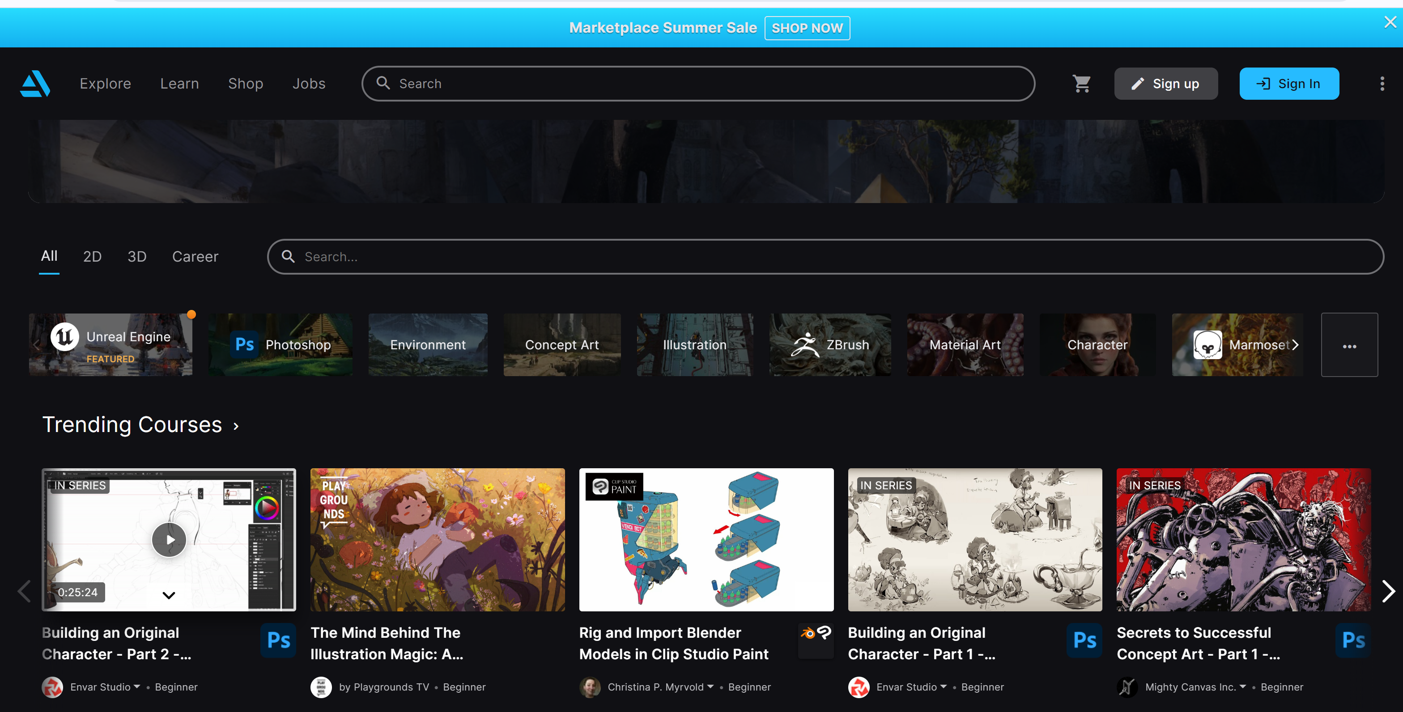
Task: Play the Building an Original Character video preview
Action: point(169,539)
